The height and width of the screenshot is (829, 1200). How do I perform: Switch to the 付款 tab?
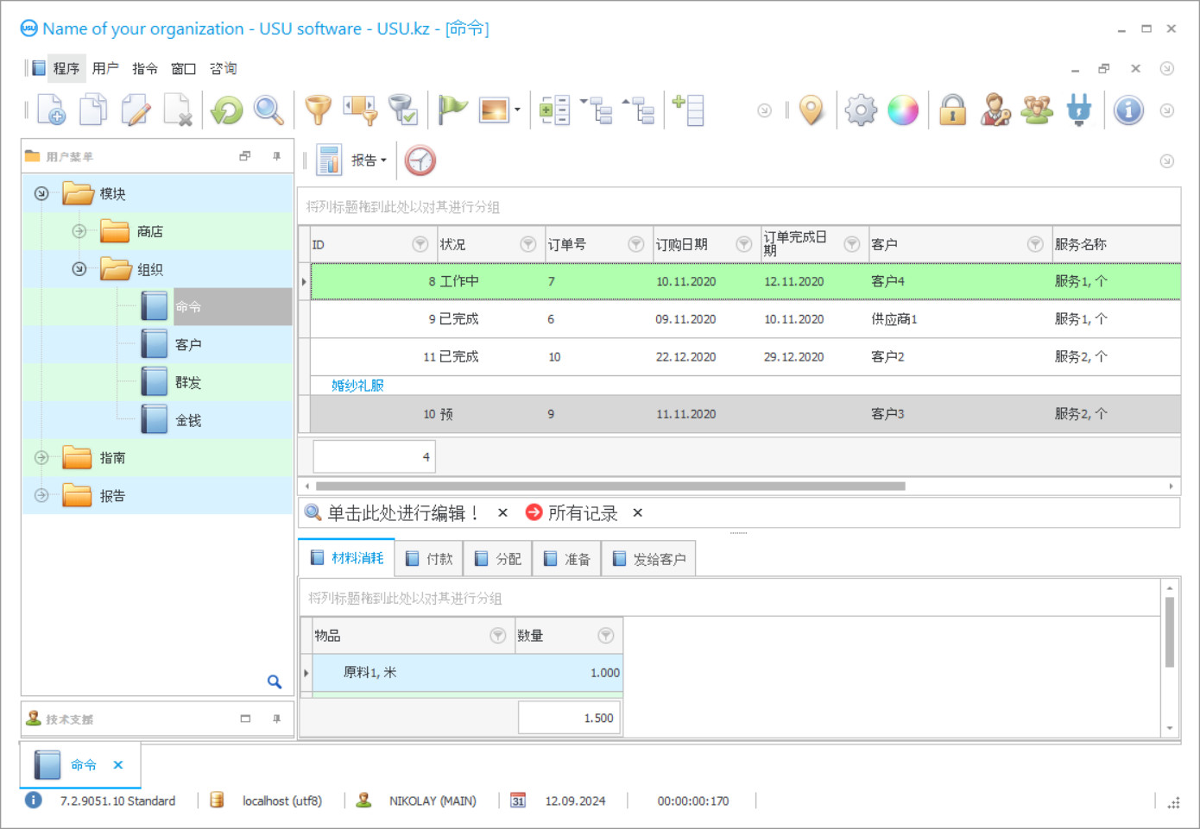tap(429, 559)
